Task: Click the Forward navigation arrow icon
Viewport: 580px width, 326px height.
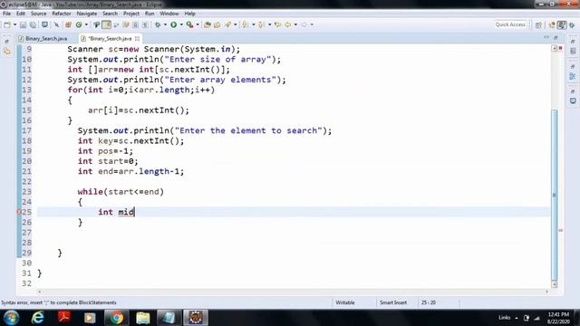Action: click(304, 24)
